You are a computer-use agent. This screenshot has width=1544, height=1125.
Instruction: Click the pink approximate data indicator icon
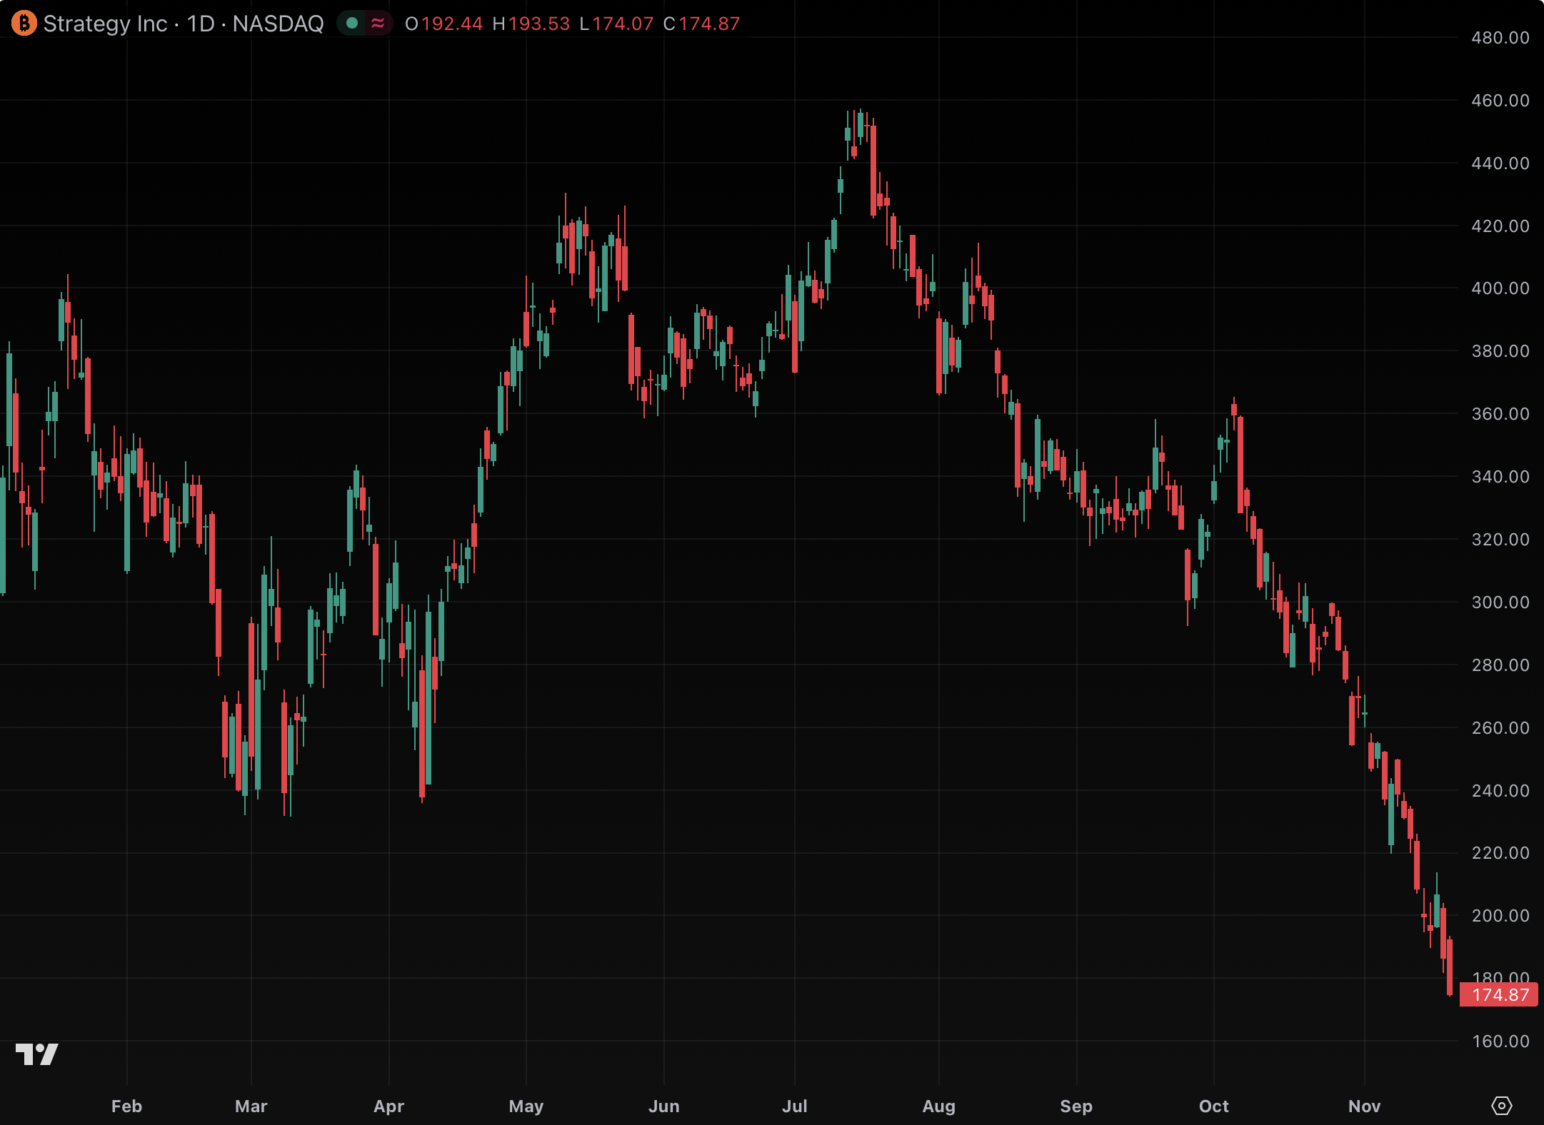click(x=378, y=24)
